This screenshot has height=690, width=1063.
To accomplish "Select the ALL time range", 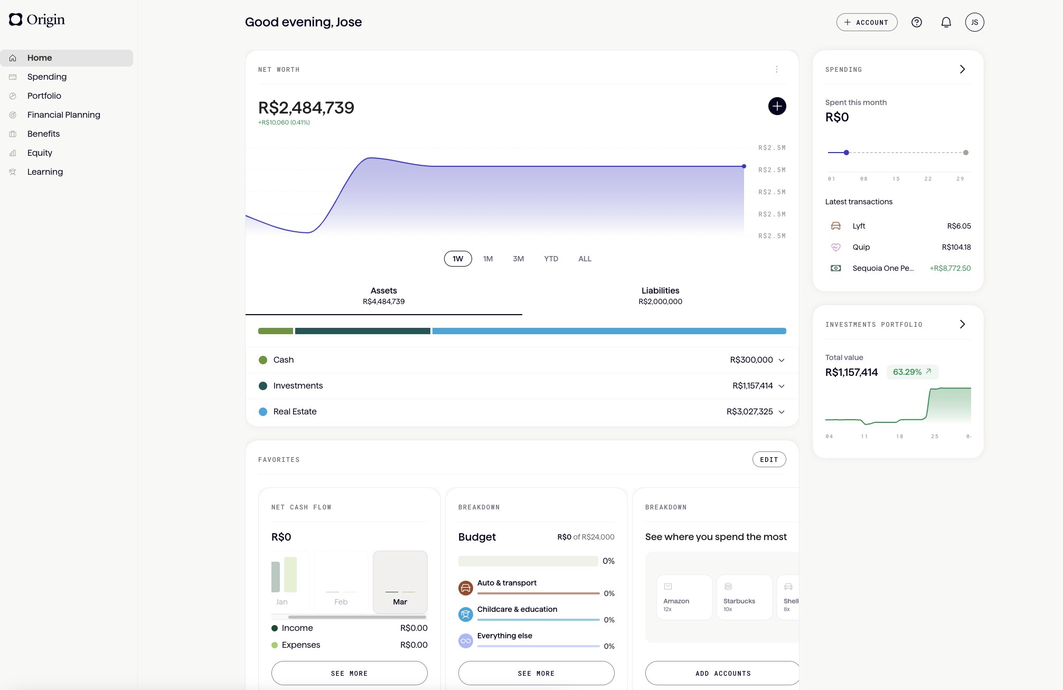I will click(585, 259).
